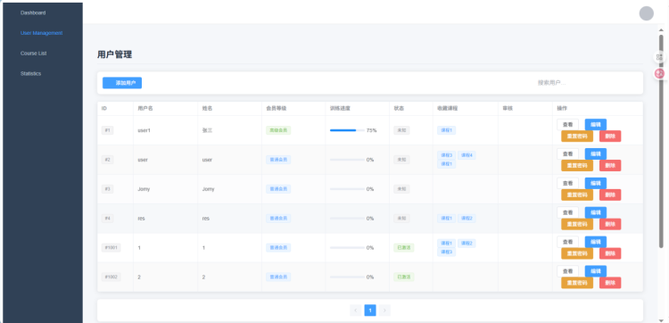Go to the previous page arrow
The image size is (669, 323).
pyautogui.click(x=355, y=311)
